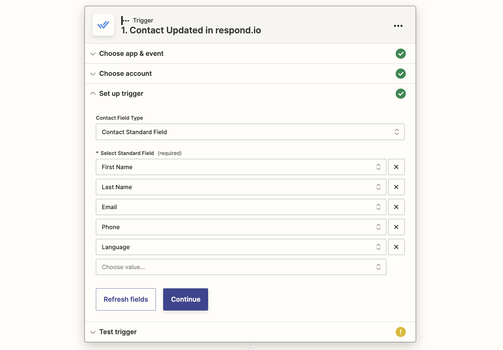Open the Contact Field Type dropdown
The height and width of the screenshot is (350, 503).
click(250, 132)
